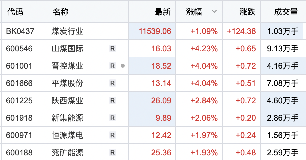Click the 涨跌 column header
This screenshot has width=306, height=160.
click(x=247, y=12)
